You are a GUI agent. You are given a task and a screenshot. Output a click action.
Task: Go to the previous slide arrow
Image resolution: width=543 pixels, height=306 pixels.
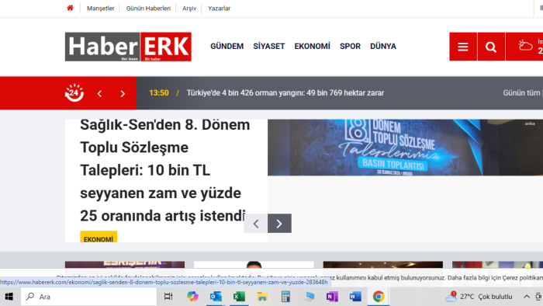pos(255,224)
